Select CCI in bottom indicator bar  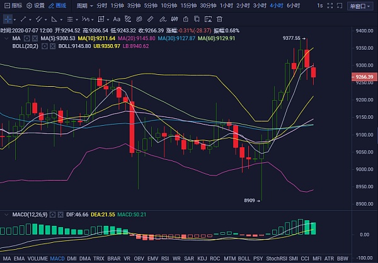(x=305, y=259)
